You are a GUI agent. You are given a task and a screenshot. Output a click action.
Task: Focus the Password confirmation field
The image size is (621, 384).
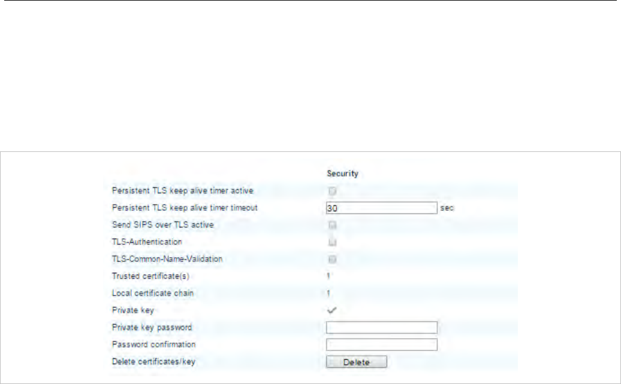click(381, 345)
